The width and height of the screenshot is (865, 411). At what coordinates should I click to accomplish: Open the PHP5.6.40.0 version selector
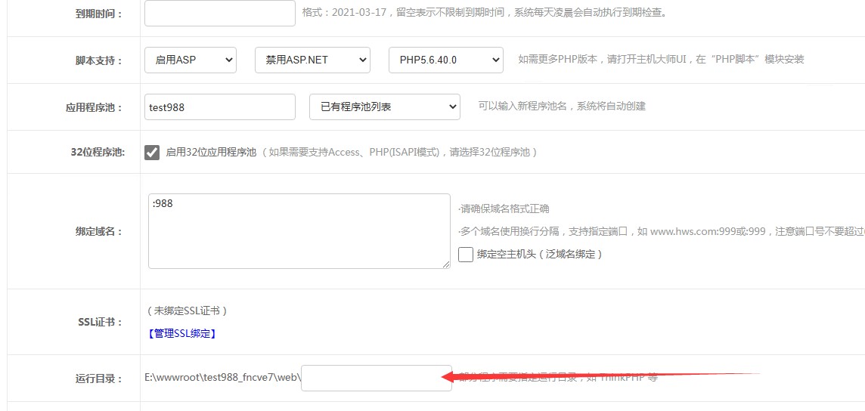pos(445,60)
